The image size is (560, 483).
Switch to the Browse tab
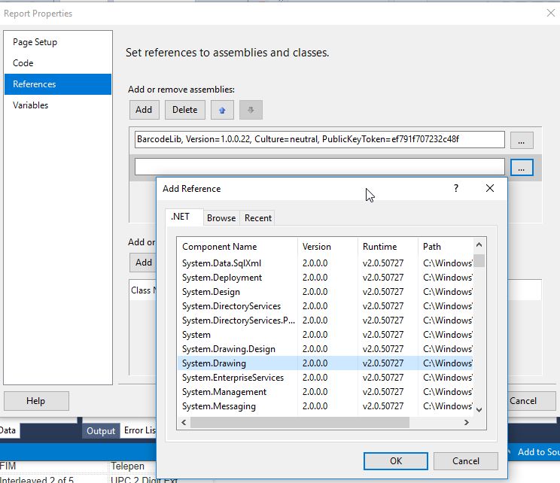point(221,218)
